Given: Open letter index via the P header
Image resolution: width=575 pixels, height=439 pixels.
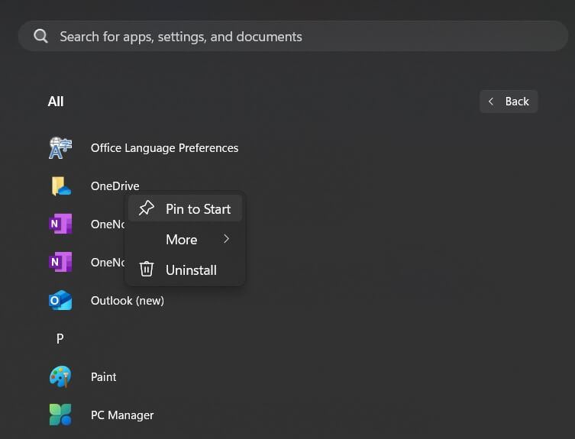Looking at the screenshot, I should point(60,338).
